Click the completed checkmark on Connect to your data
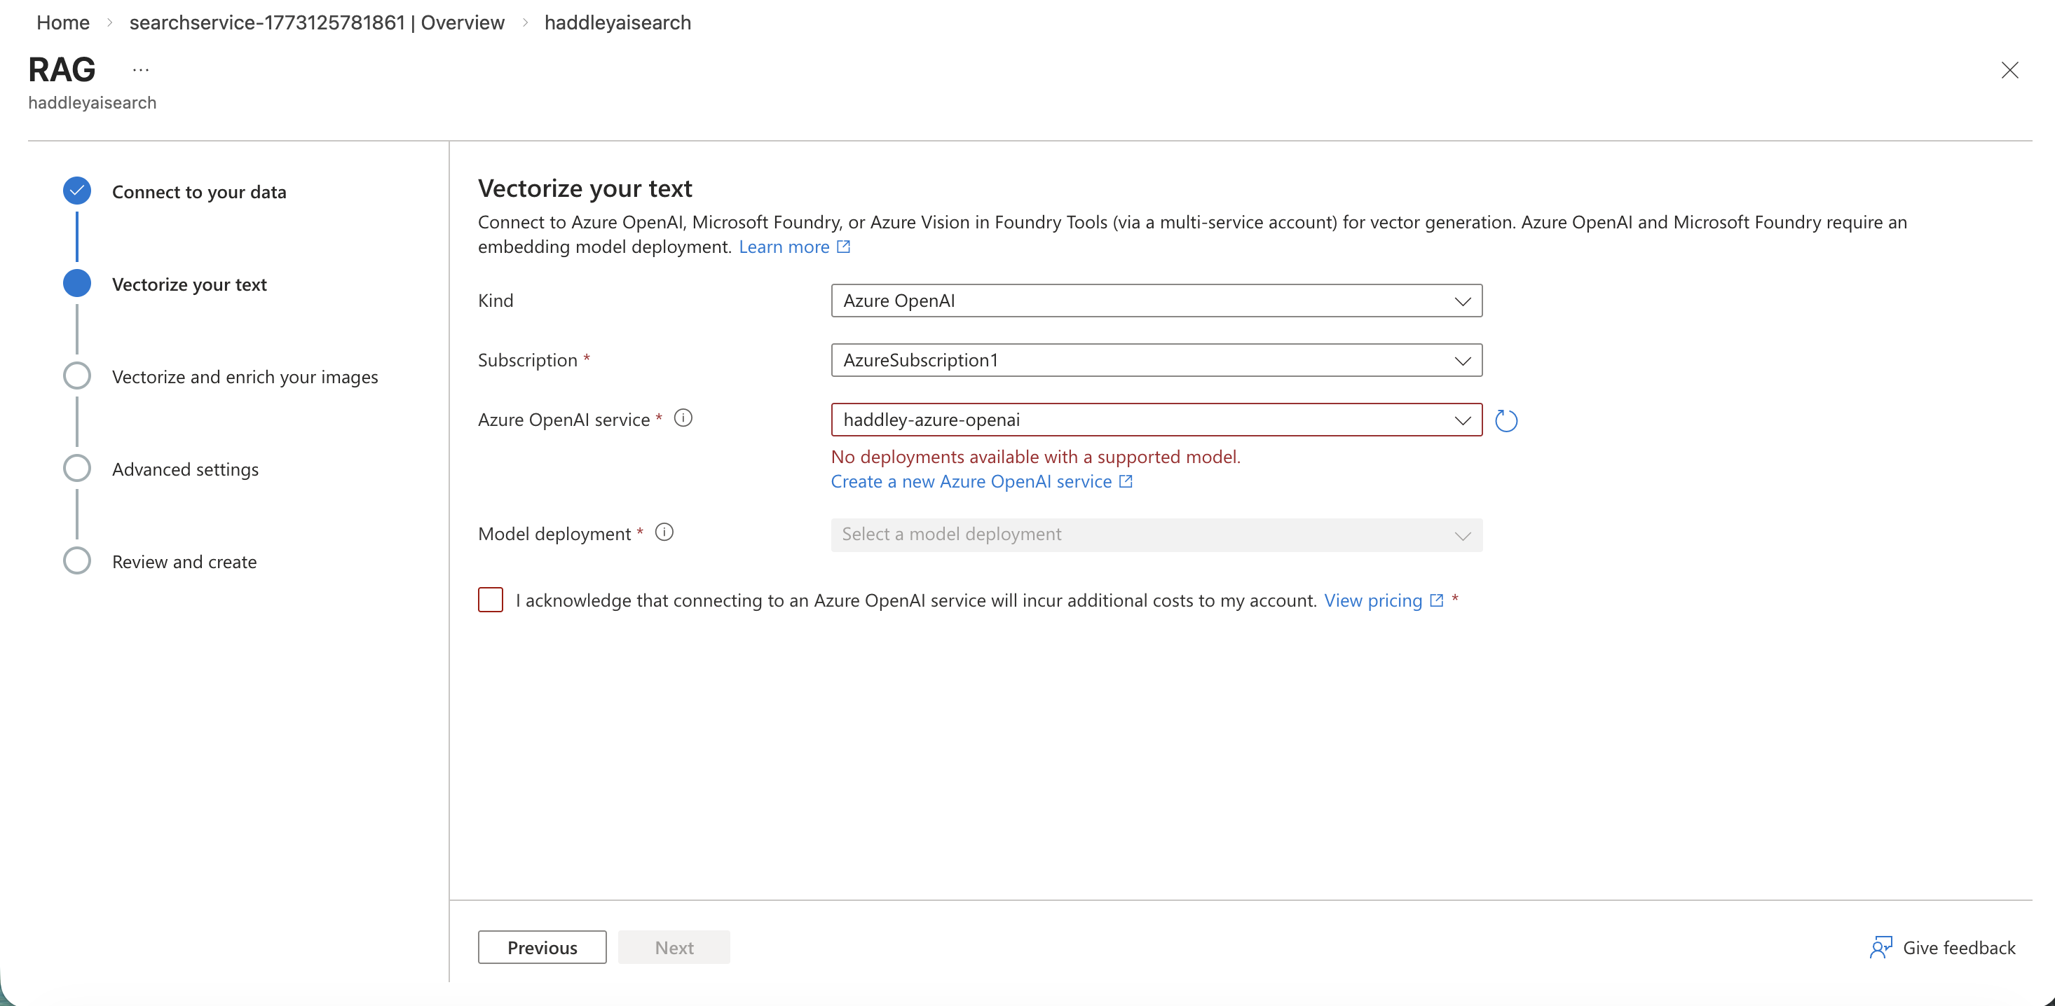Image resolution: width=2055 pixels, height=1006 pixels. click(x=76, y=191)
